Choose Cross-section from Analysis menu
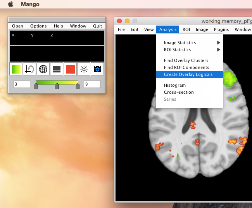This screenshot has width=252, height=208. coord(179,92)
